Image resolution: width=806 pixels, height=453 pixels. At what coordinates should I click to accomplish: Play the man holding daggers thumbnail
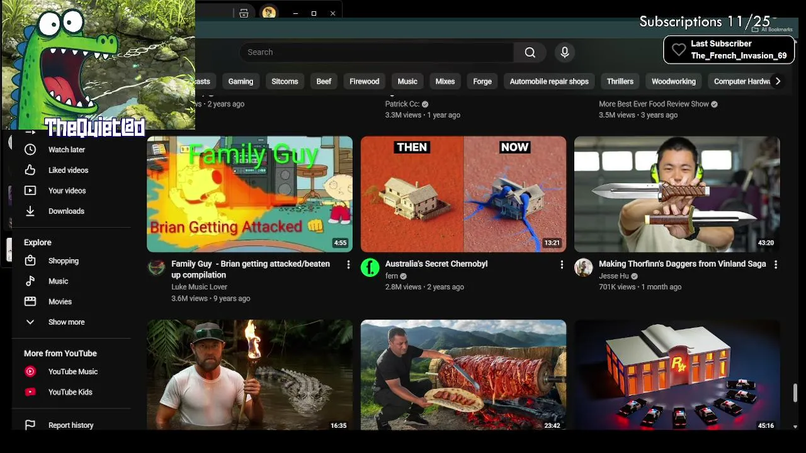677,194
